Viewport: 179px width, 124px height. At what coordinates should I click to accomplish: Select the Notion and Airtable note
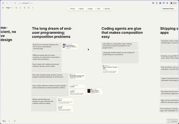pyautogui.click(x=44, y=104)
